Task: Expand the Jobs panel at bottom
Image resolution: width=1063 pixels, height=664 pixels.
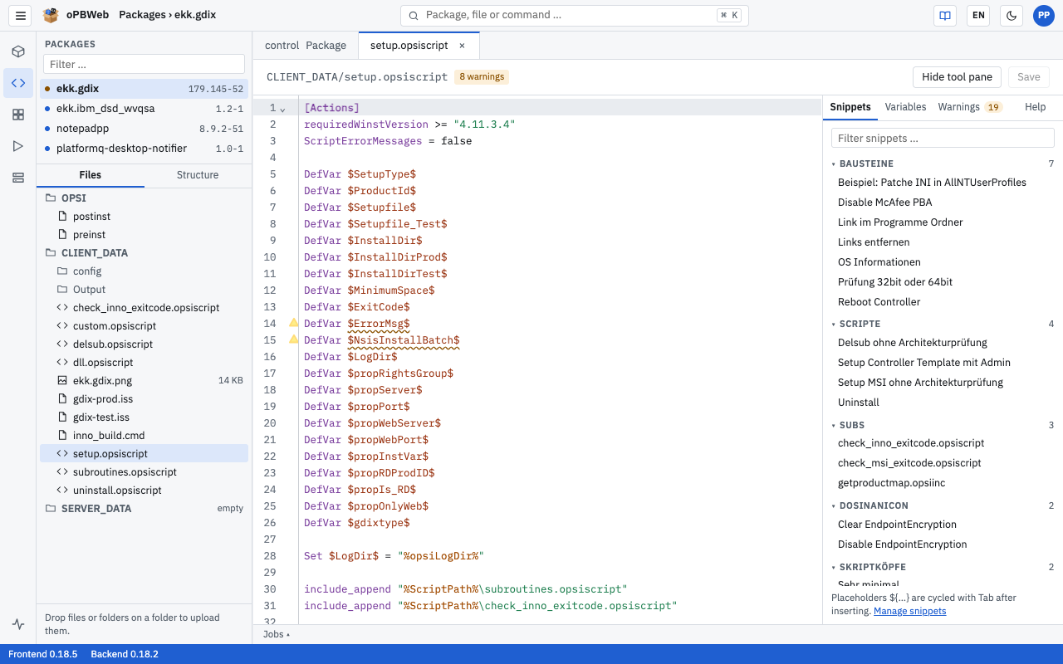Action: click(x=277, y=634)
